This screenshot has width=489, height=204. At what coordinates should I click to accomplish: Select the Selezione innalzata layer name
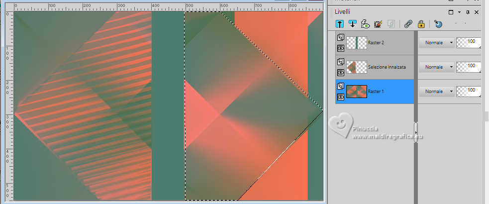tap(387, 67)
